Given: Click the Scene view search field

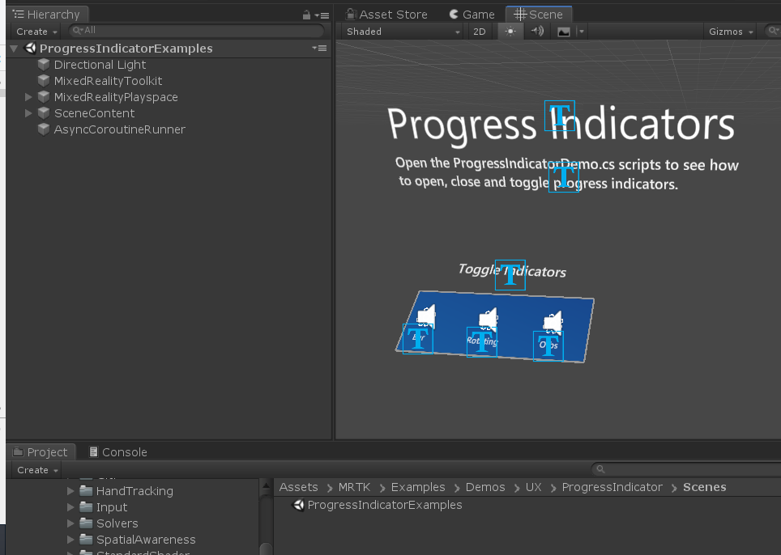Looking at the screenshot, I should pyautogui.click(x=773, y=31).
